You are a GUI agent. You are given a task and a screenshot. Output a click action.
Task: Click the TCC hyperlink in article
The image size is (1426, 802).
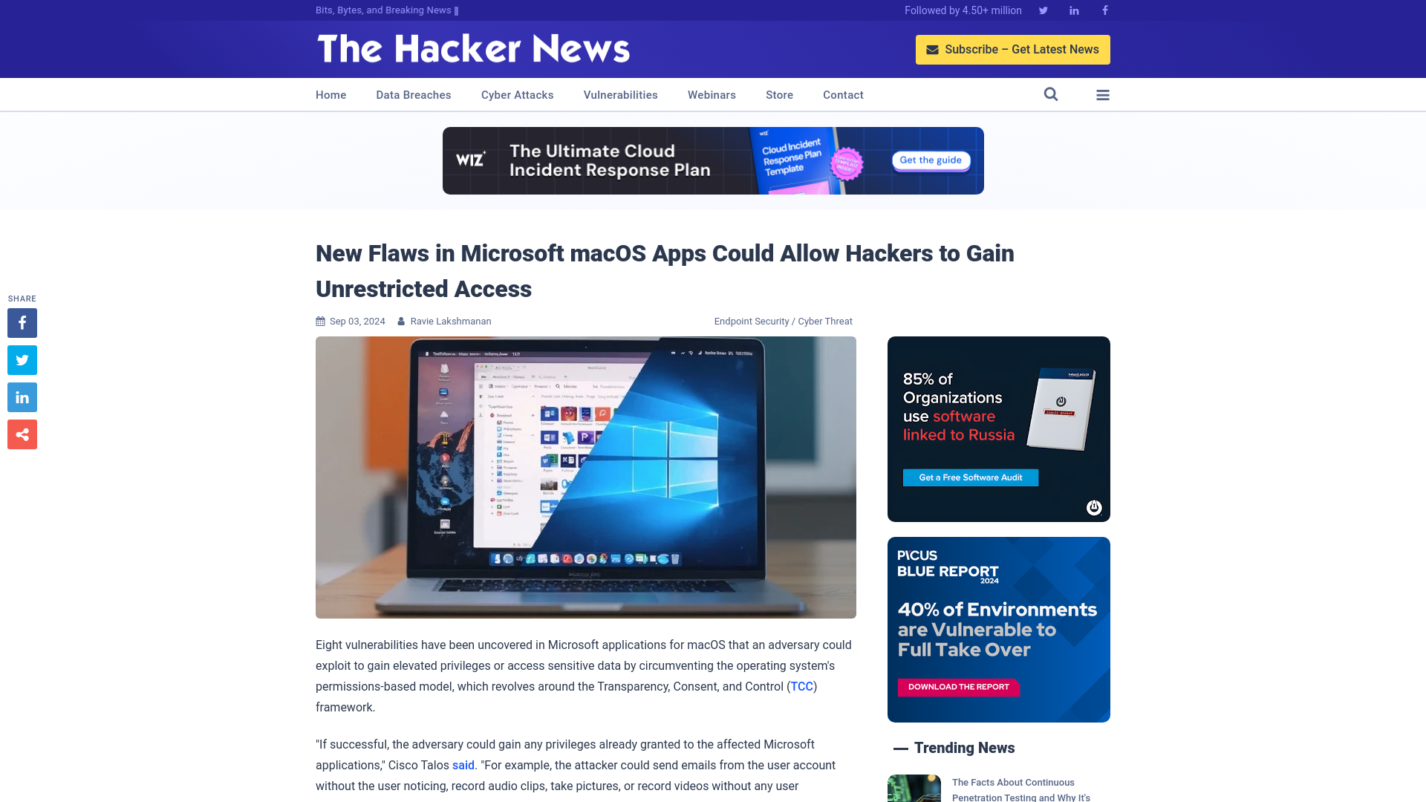[801, 686]
